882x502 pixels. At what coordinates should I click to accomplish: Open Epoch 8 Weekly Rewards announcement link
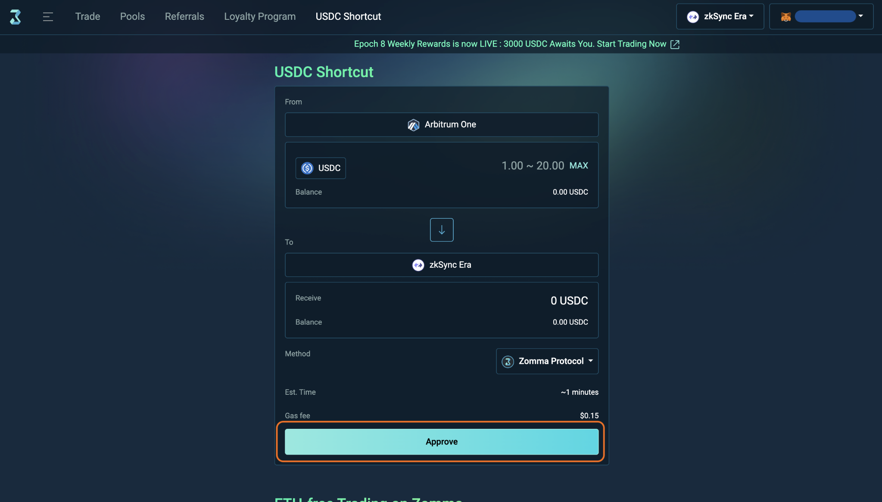[x=510, y=44]
